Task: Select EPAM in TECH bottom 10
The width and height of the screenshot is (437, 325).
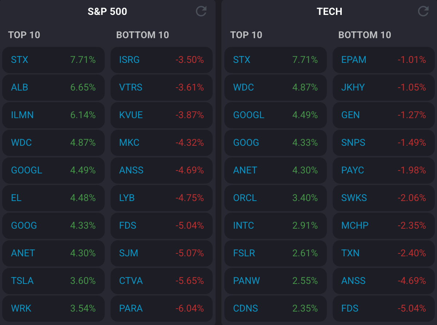Action: point(354,60)
